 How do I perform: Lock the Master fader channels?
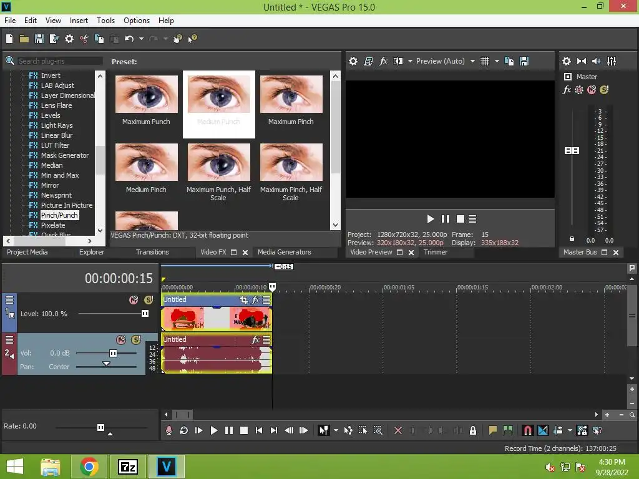point(572,239)
